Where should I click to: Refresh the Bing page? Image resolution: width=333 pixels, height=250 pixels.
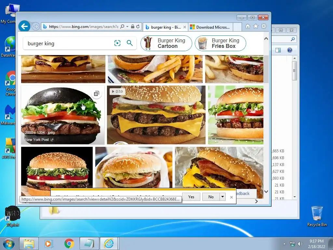point(138,27)
